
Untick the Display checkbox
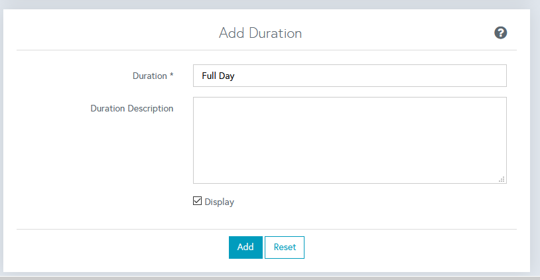point(197,201)
